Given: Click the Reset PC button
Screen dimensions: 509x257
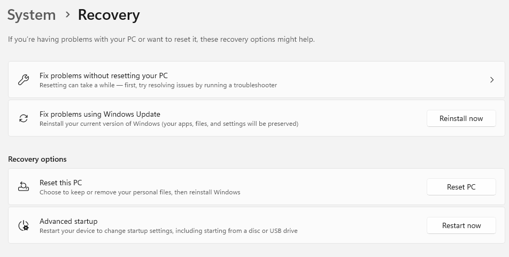Looking at the screenshot, I should pos(461,187).
